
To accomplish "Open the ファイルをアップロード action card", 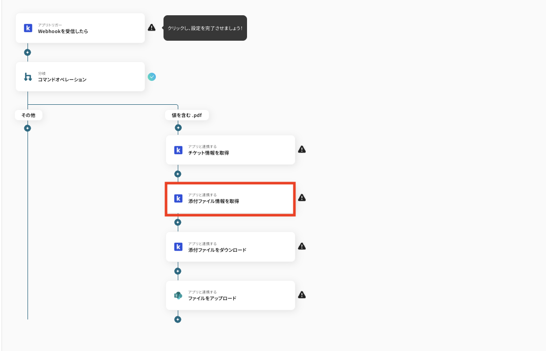I will [230, 296].
